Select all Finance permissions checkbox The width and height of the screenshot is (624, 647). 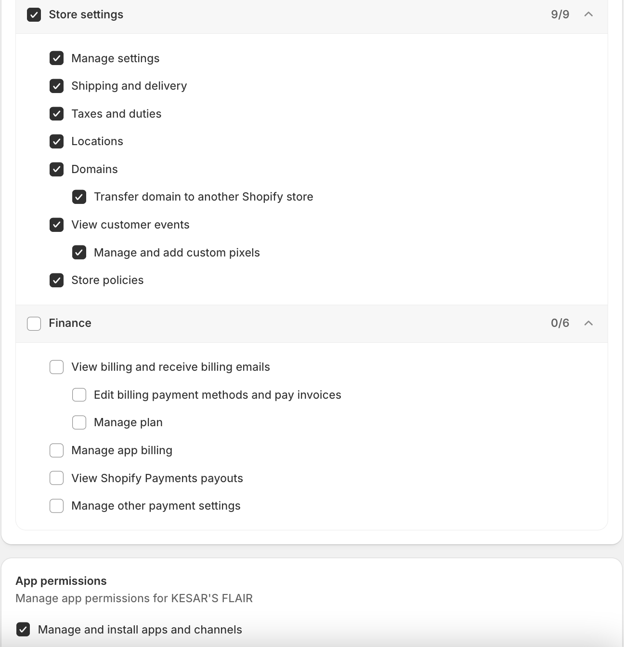coord(34,323)
